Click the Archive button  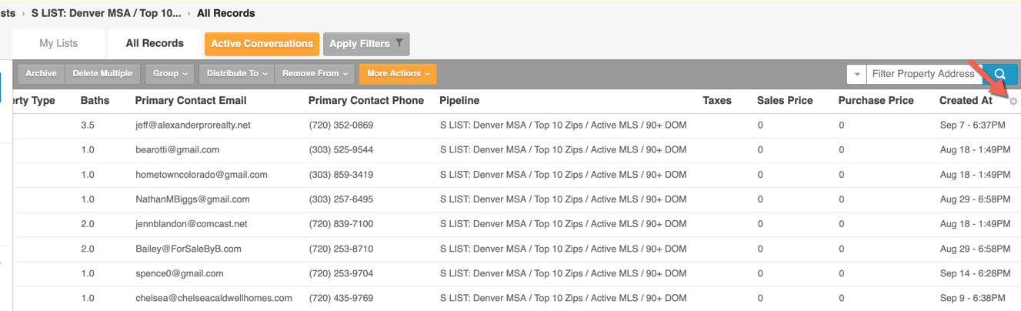[x=41, y=74]
